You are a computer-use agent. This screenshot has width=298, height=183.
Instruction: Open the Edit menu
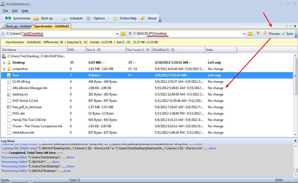[x=15, y=11]
